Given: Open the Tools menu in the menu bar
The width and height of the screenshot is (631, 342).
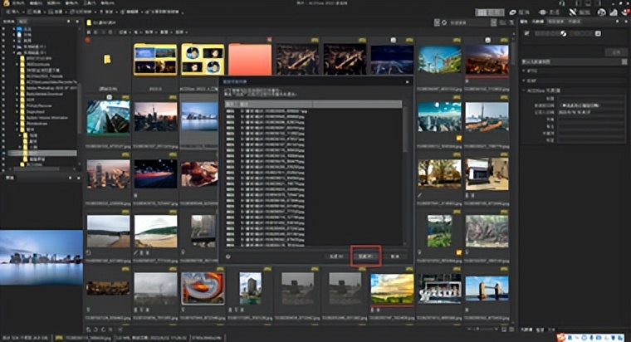Looking at the screenshot, I should coord(90,3).
